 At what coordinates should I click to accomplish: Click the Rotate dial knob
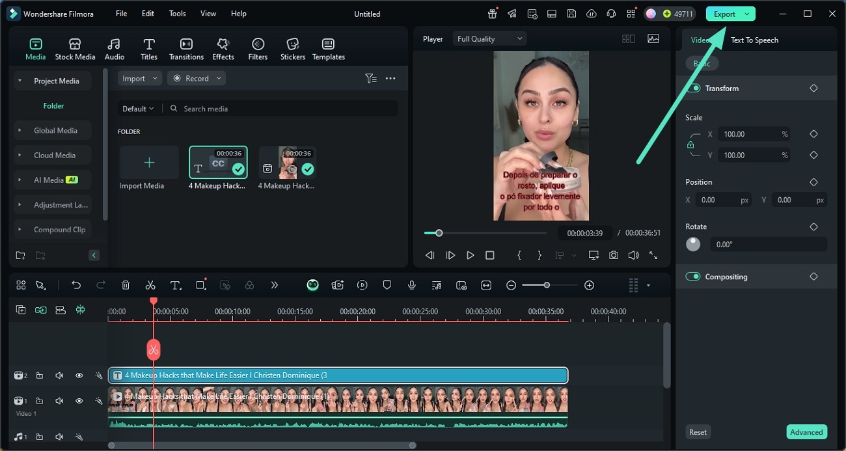tap(693, 244)
